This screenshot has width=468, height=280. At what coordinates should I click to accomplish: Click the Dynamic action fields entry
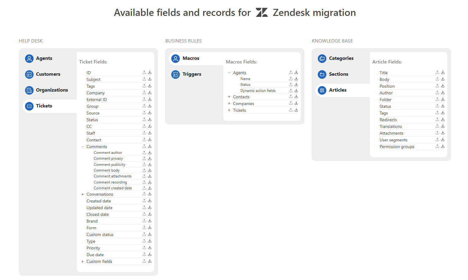coord(258,91)
